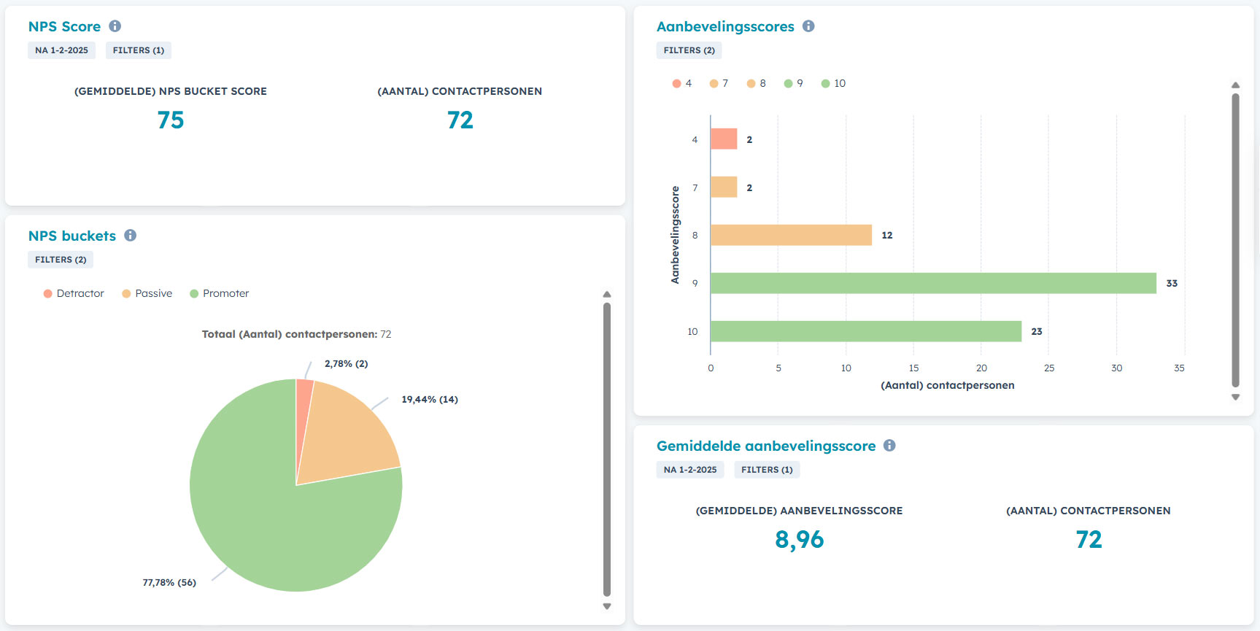Toggle score 10 legend item in bar chart
Image resolution: width=1260 pixels, height=631 pixels.
(833, 83)
